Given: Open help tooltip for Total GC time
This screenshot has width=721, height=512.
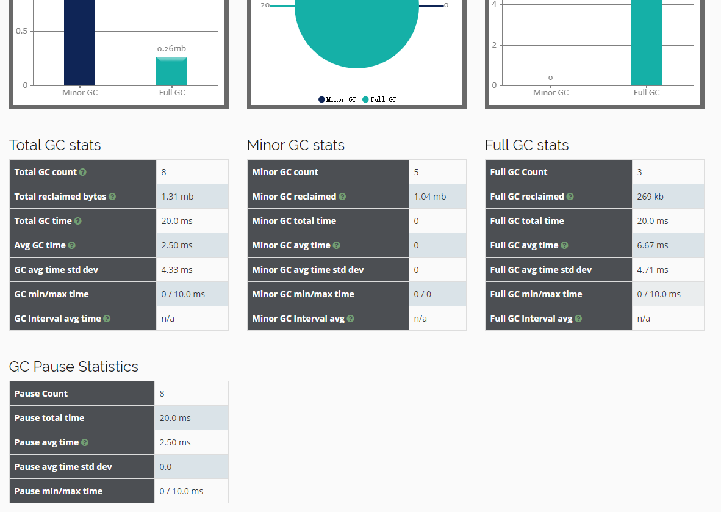Looking at the screenshot, I should coord(77,221).
